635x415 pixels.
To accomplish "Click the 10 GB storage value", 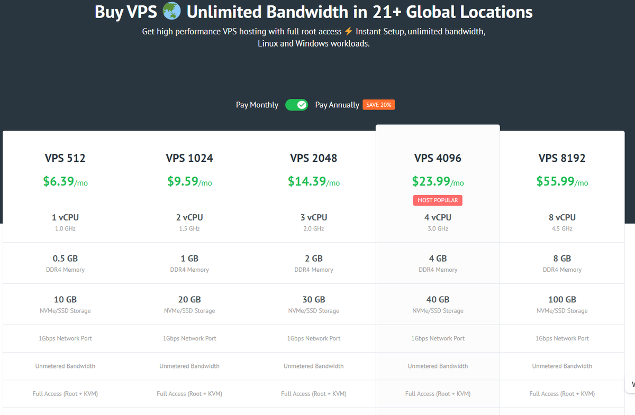I will tap(65, 299).
